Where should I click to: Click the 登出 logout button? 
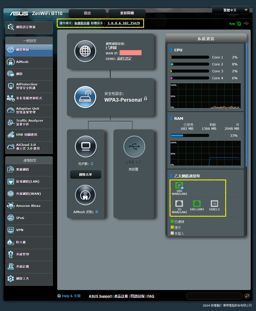click(87, 13)
